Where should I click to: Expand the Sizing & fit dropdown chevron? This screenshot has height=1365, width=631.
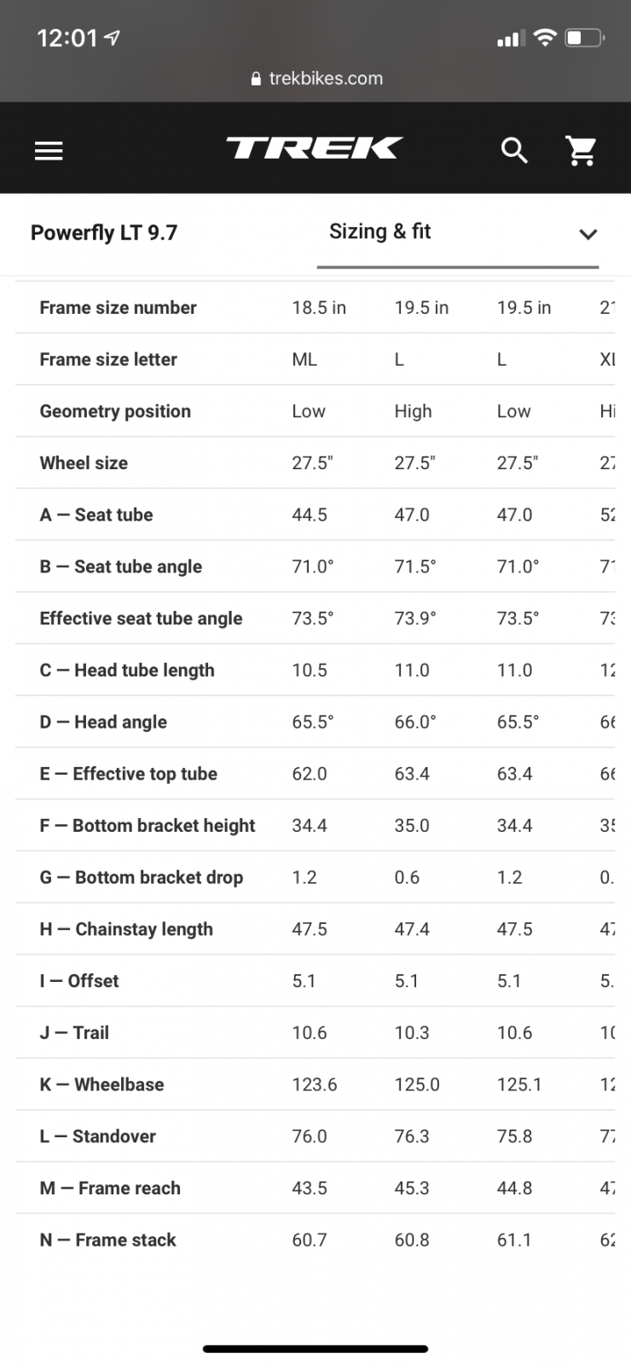588,234
